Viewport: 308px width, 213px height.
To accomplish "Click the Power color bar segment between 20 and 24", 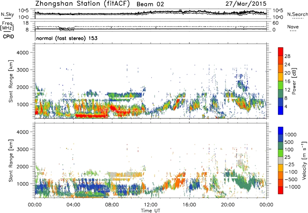I will pyautogui.click(x=281, y=68).
